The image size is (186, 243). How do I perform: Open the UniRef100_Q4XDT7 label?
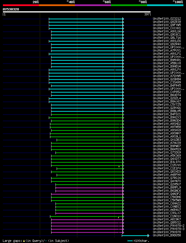[x=167, y=159]
